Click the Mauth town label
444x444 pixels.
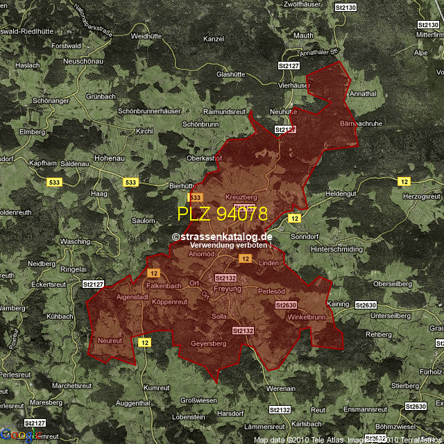(303, 35)
